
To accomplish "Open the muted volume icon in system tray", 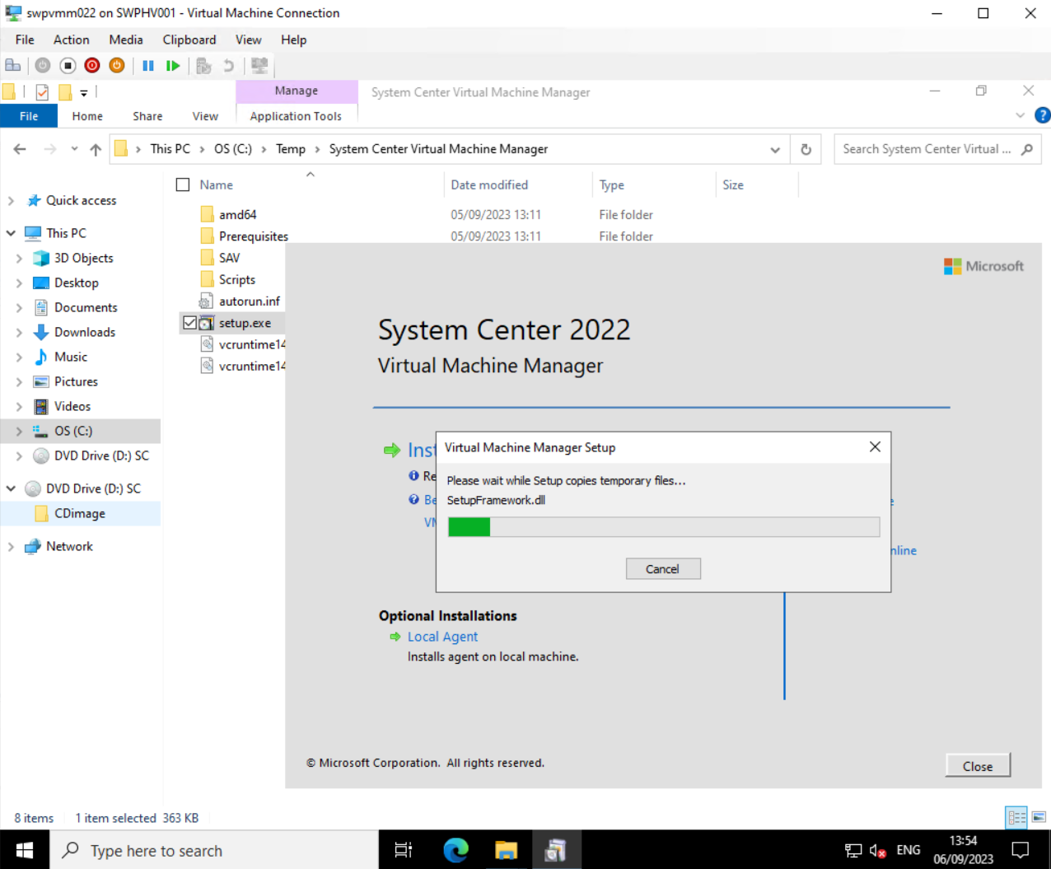I will point(876,850).
